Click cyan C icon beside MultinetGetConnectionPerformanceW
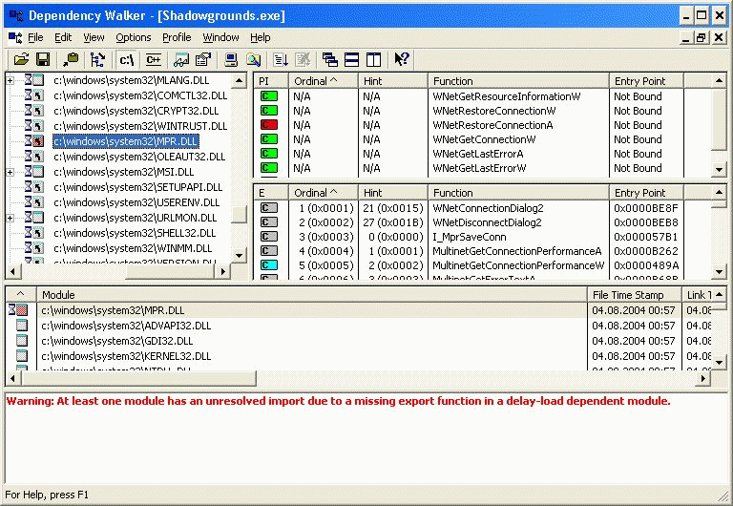Viewport: 733px width, 506px height. [x=269, y=265]
